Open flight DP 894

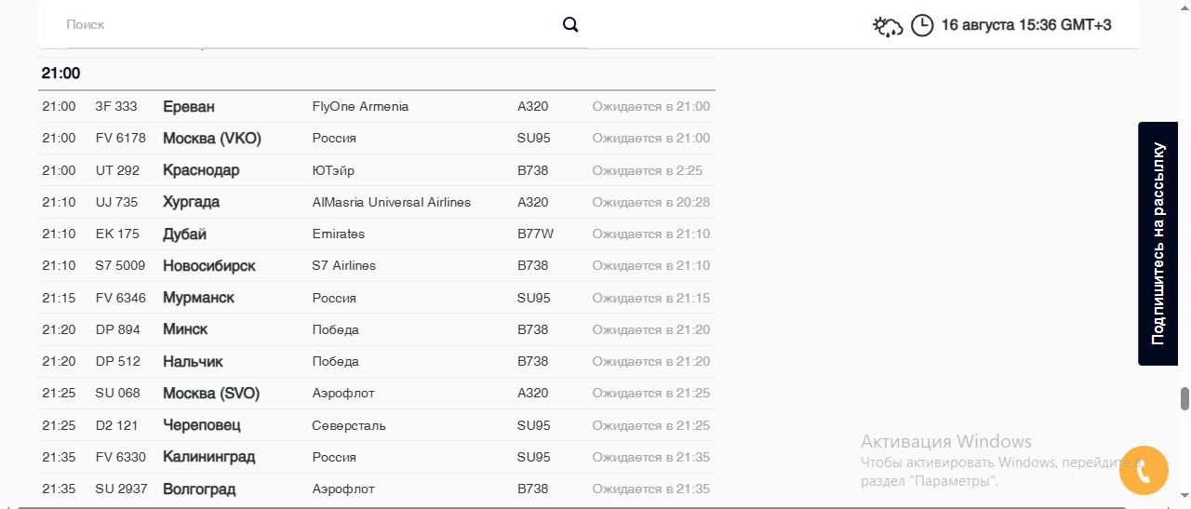coord(117,329)
